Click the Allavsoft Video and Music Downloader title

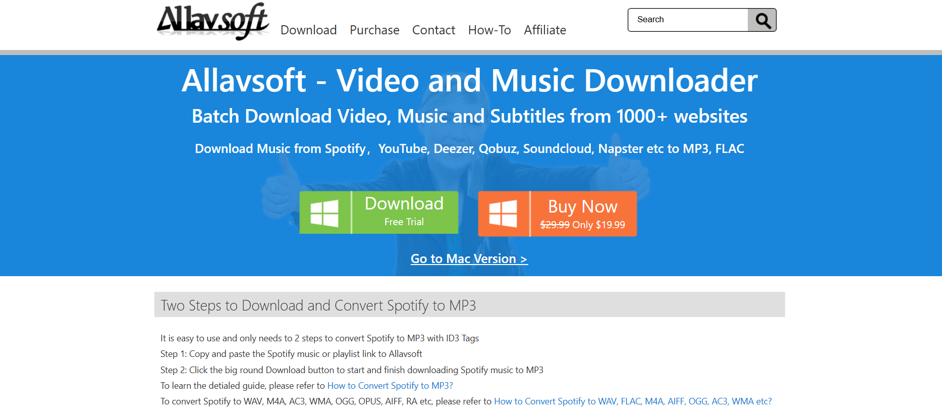click(469, 81)
